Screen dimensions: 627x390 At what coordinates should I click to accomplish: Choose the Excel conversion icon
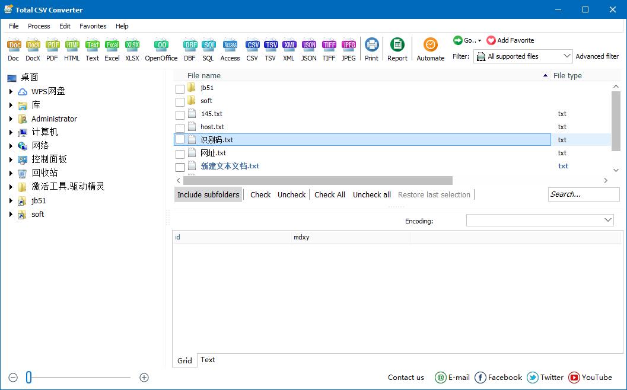click(x=112, y=45)
